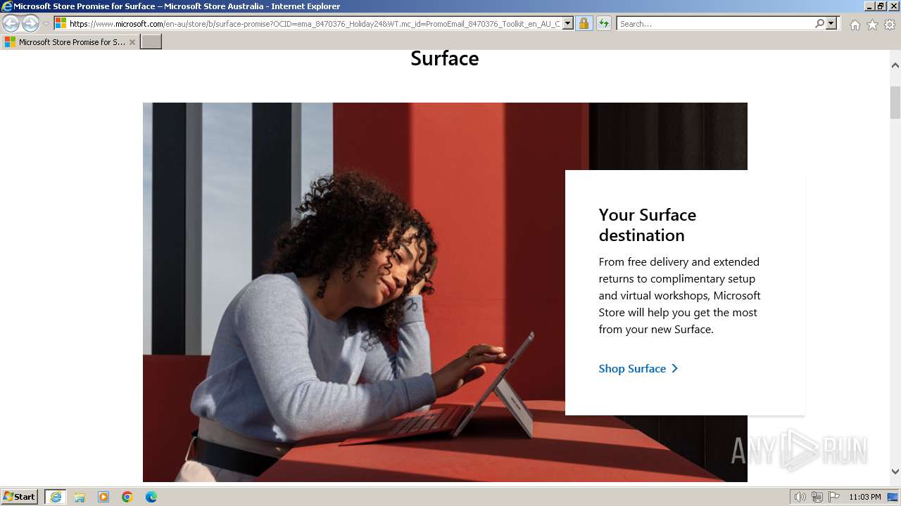Go back with the browser Back arrow
901x506 pixels.
point(11,23)
